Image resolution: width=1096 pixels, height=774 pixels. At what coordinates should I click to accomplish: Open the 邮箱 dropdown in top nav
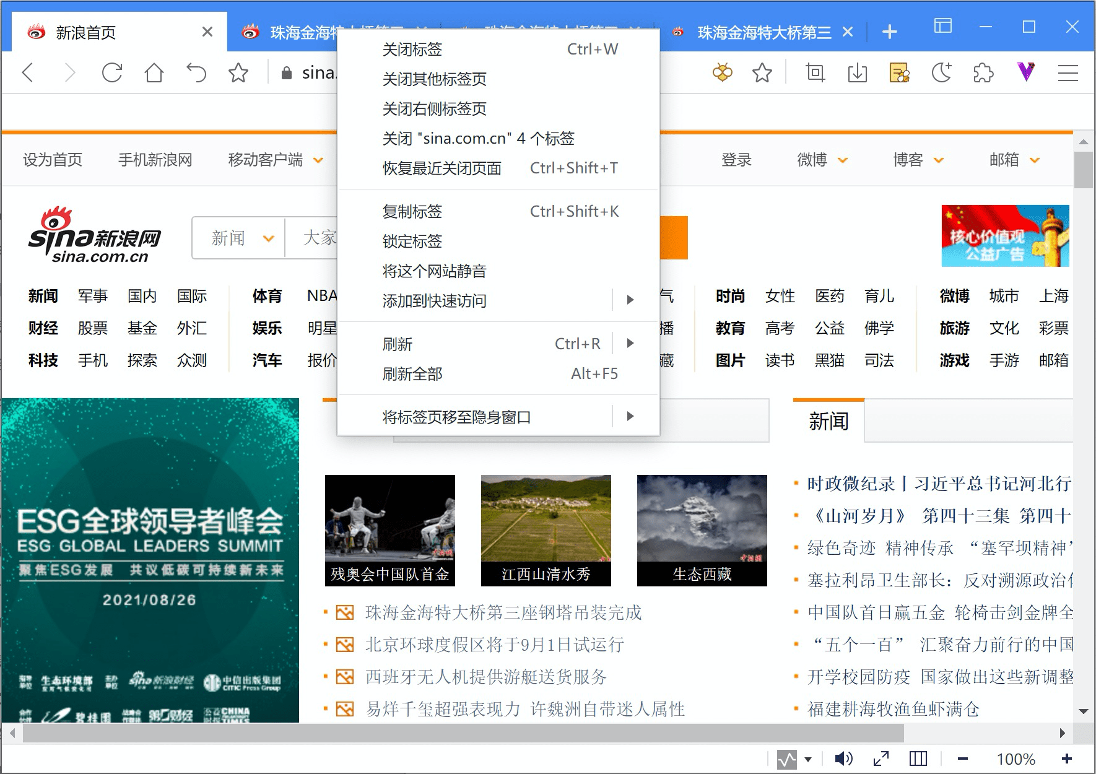[x=1014, y=160]
